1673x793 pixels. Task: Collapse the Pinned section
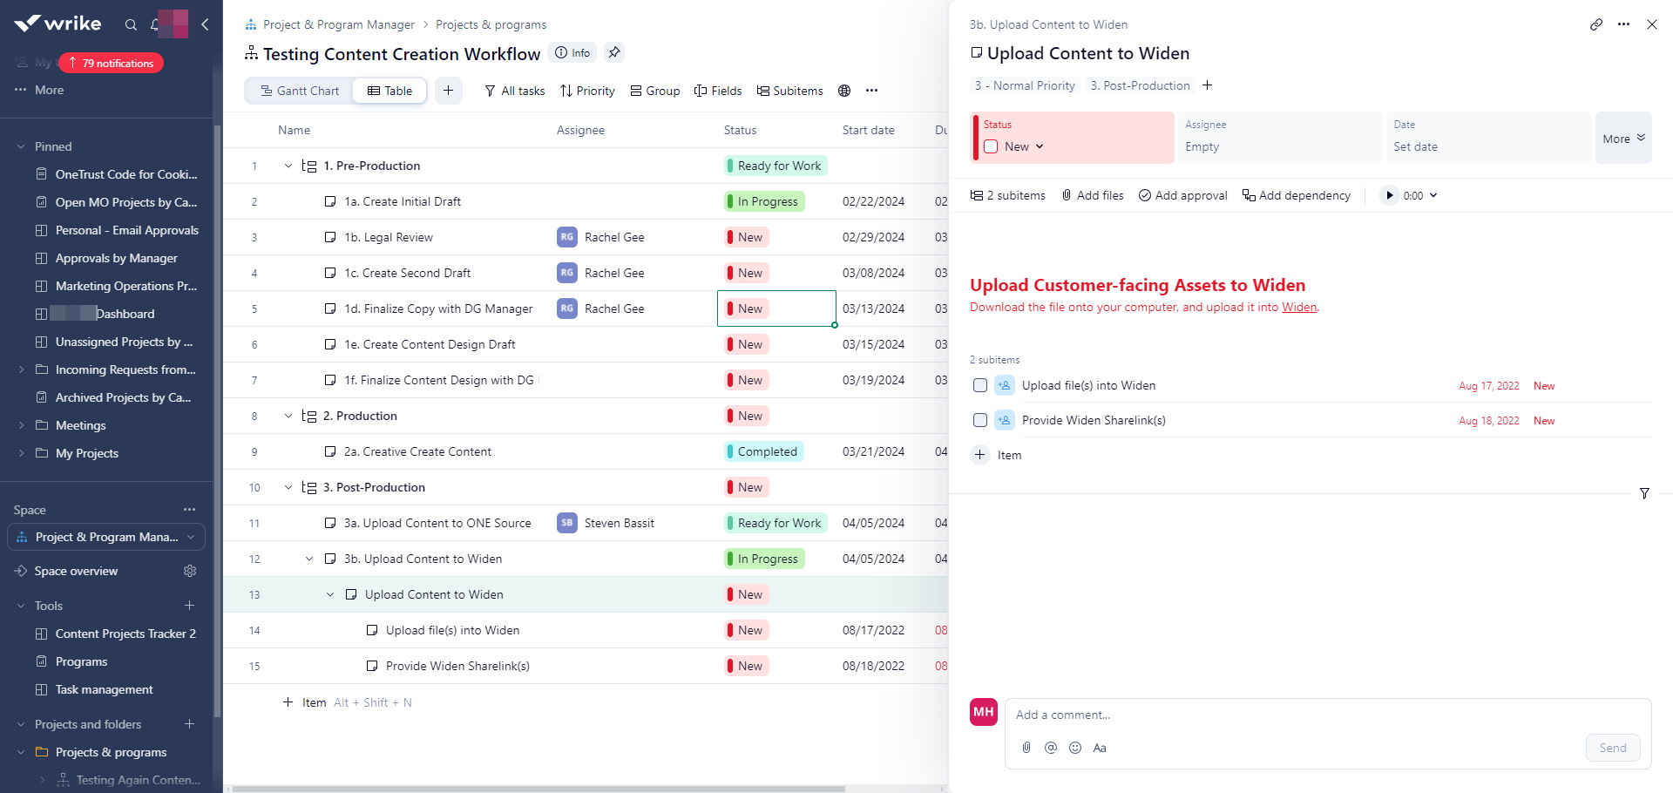click(21, 146)
